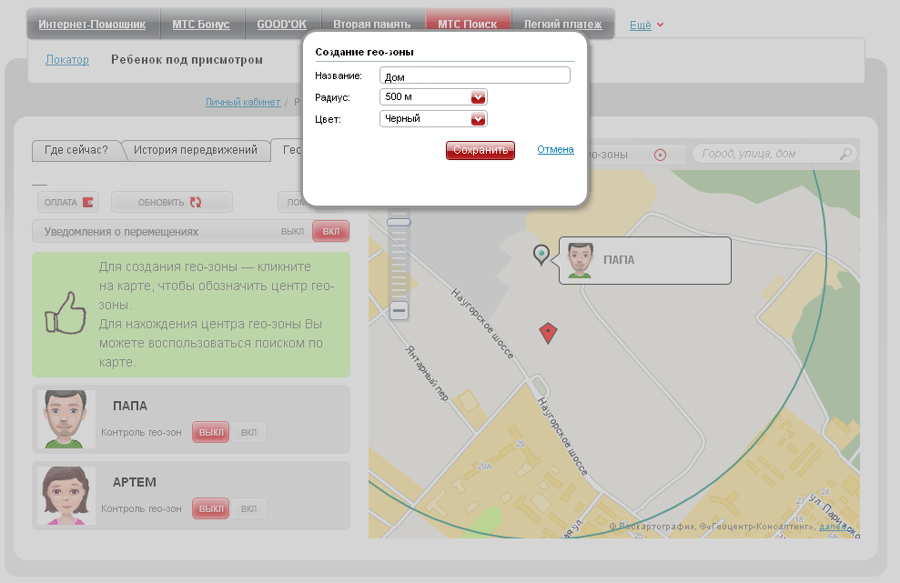Image resolution: width=900 pixels, height=583 pixels.
Task: Select МТС Поиск active tab
Action: (467, 24)
